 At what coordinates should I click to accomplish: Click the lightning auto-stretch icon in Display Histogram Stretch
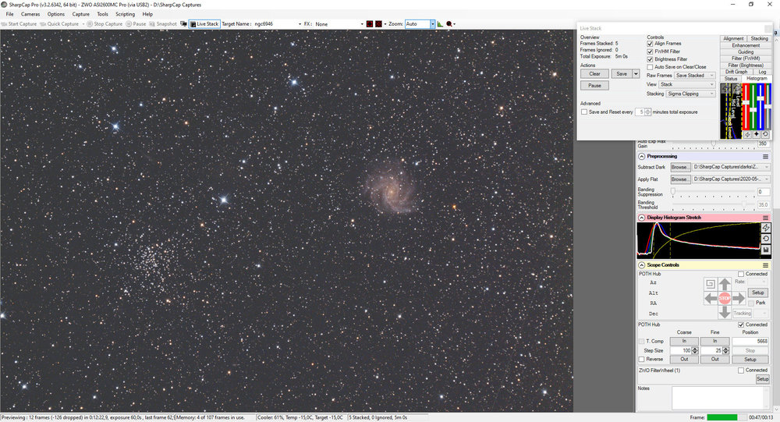[x=766, y=228]
